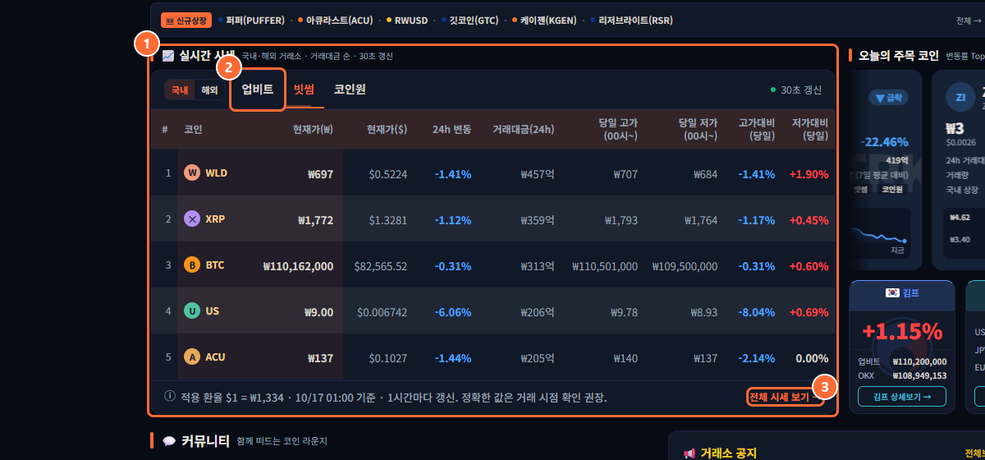Image resolution: width=985 pixels, height=460 pixels.
Task: Click the US coin icon
Action: pos(192,310)
